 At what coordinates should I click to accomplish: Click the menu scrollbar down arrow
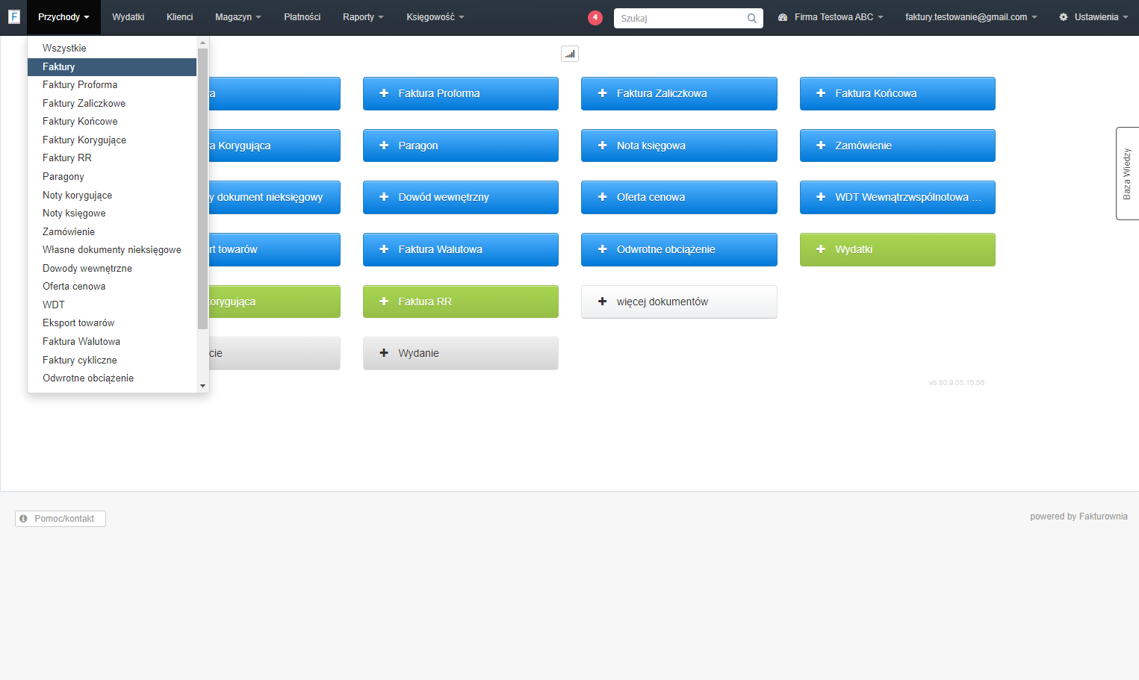202,386
